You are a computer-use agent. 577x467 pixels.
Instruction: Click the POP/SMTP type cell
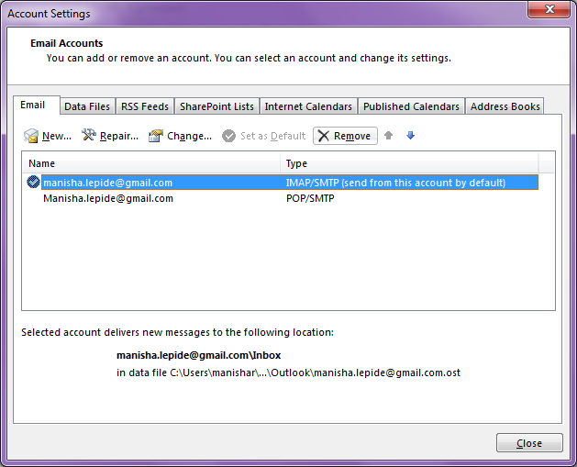(x=310, y=198)
